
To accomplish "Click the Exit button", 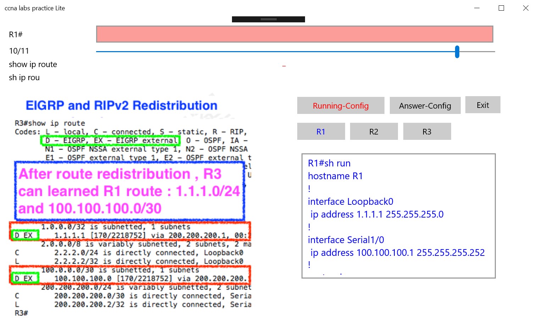I will (483, 105).
